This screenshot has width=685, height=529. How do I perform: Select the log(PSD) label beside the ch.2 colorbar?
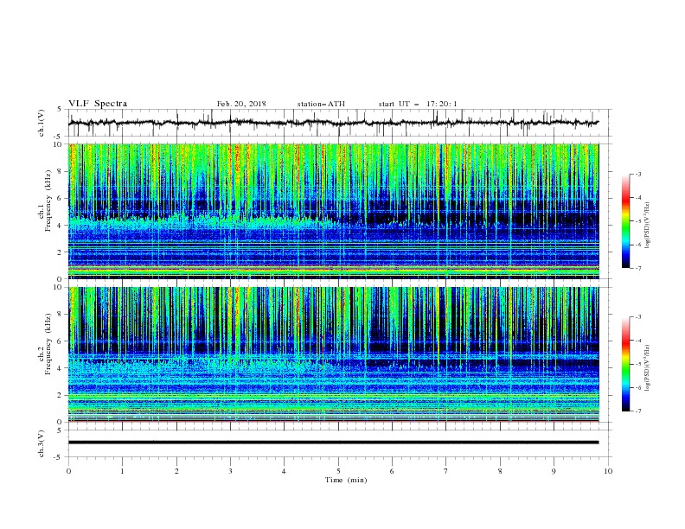point(648,368)
